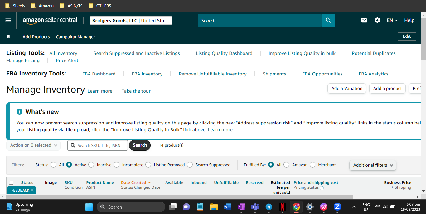Open OneNote from the taskbar
The image size is (426, 214).
(x=241, y=207)
